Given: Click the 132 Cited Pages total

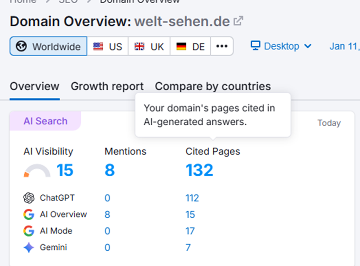Looking at the screenshot, I should (200, 170).
